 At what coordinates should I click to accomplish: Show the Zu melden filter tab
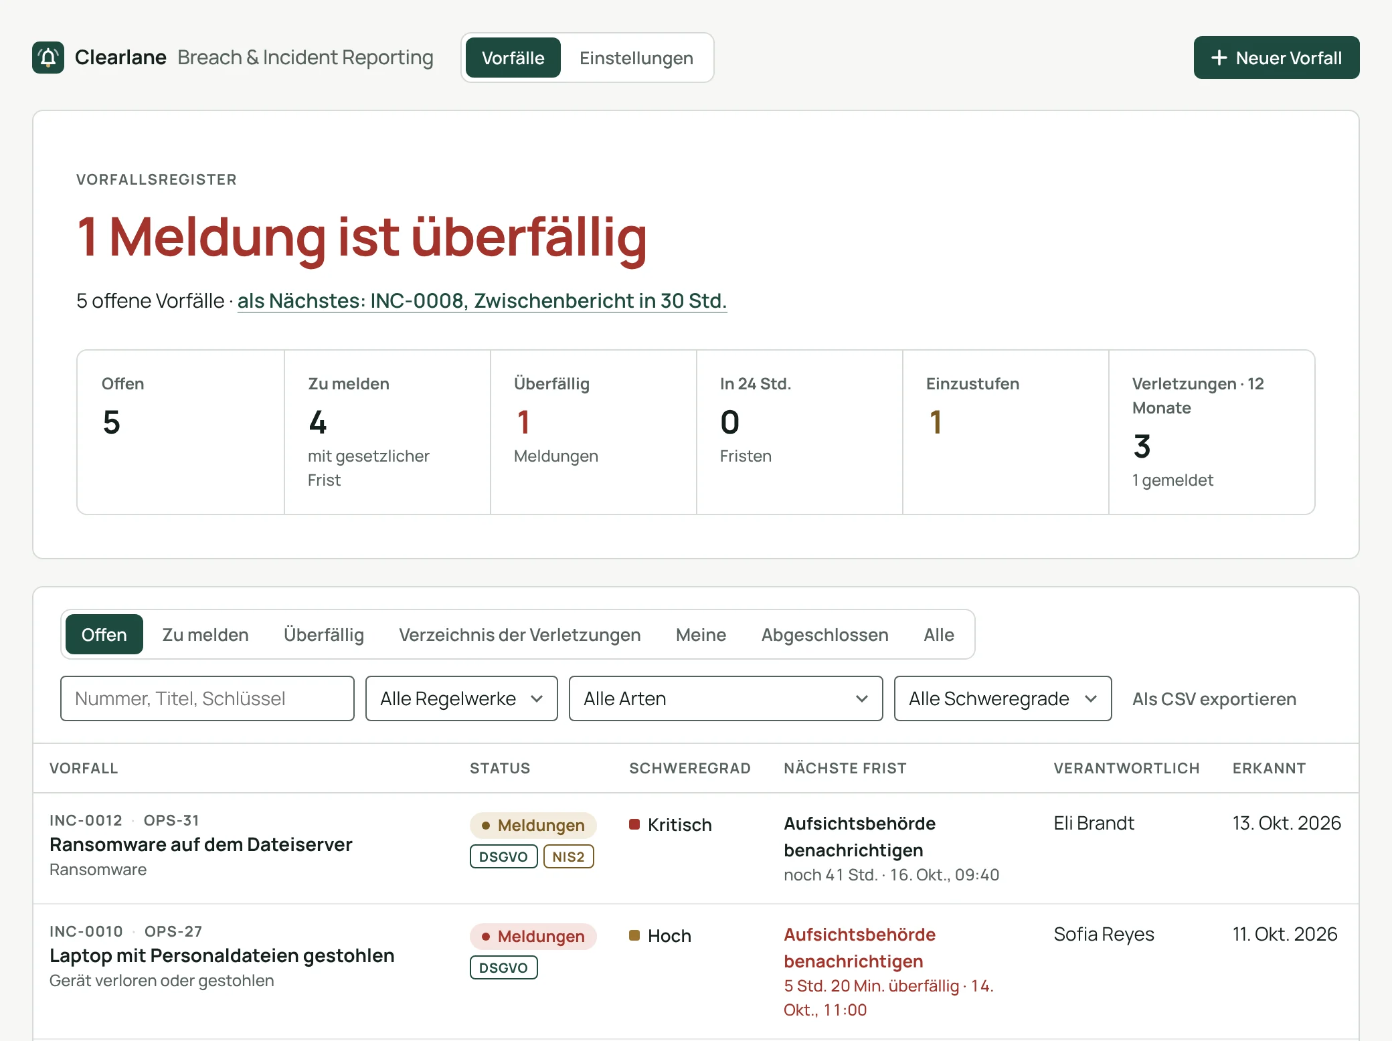pyautogui.click(x=205, y=634)
